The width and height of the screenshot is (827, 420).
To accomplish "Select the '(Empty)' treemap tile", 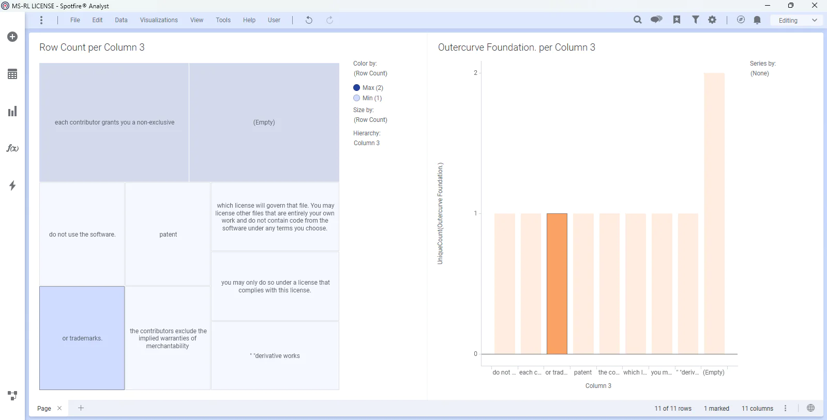I will click(x=264, y=122).
